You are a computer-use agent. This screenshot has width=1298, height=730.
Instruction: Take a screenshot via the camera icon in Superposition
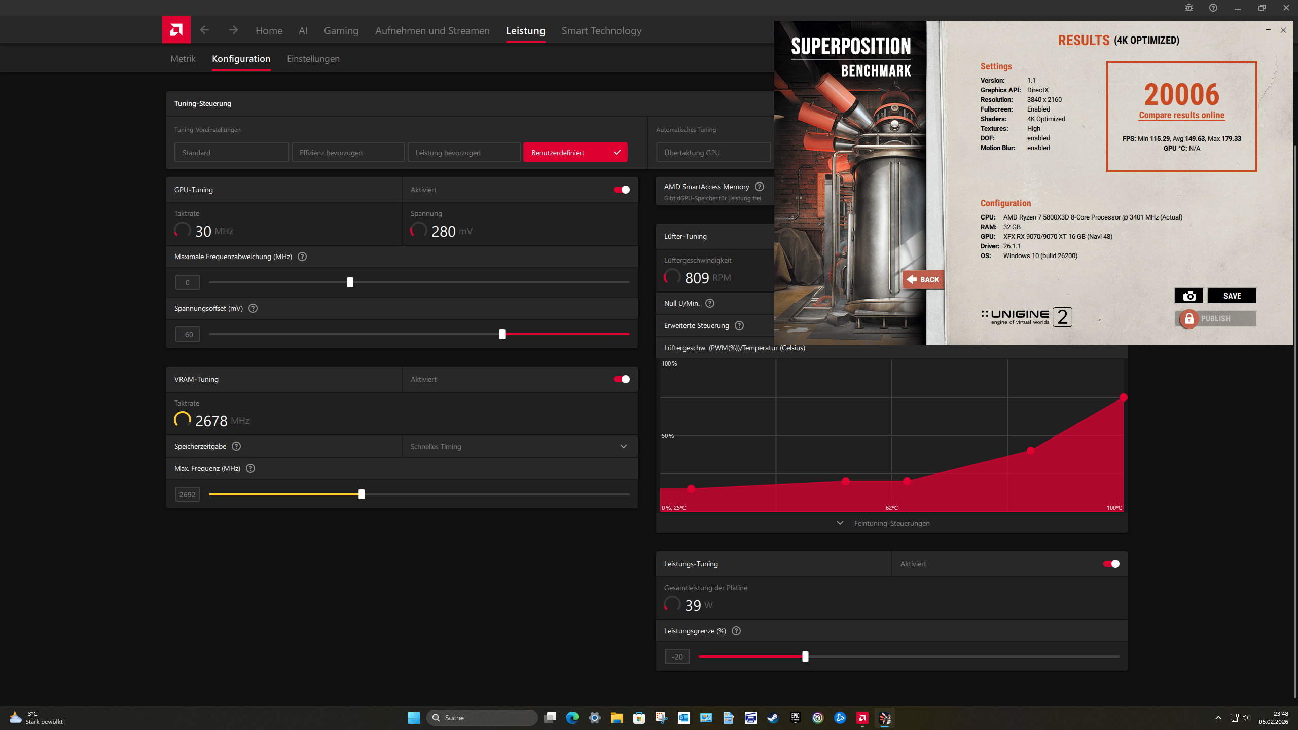click(x=1188, y=296)
